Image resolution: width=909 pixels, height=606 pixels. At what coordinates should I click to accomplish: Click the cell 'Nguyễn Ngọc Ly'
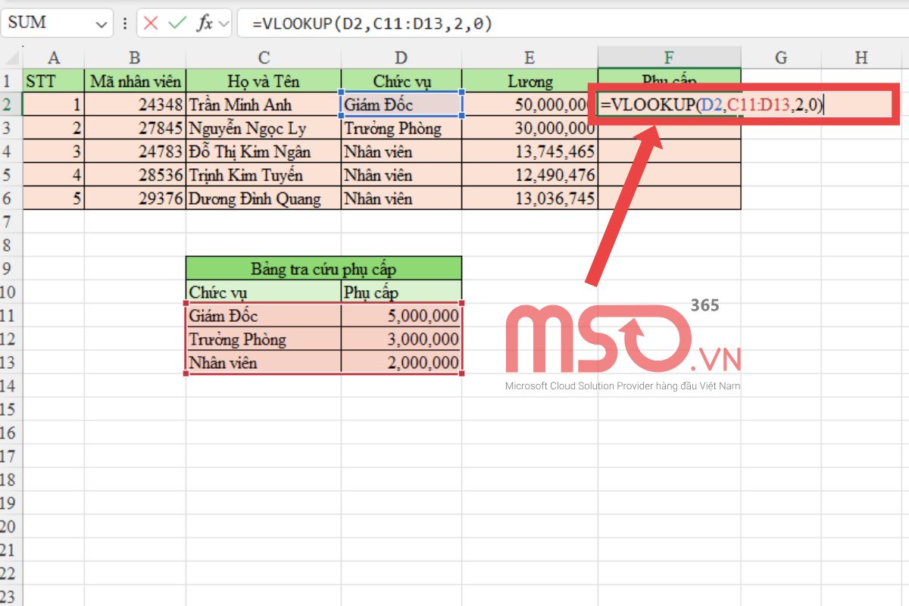[x=264, y=128]
